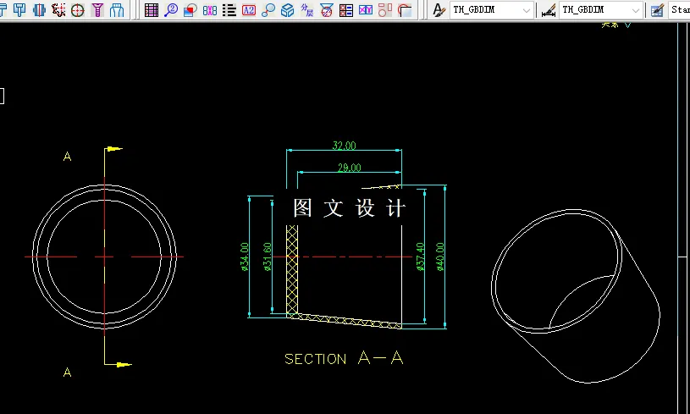Select the pink shapes arrangement icon
This screenshot has height=414, width=690.
385,9
